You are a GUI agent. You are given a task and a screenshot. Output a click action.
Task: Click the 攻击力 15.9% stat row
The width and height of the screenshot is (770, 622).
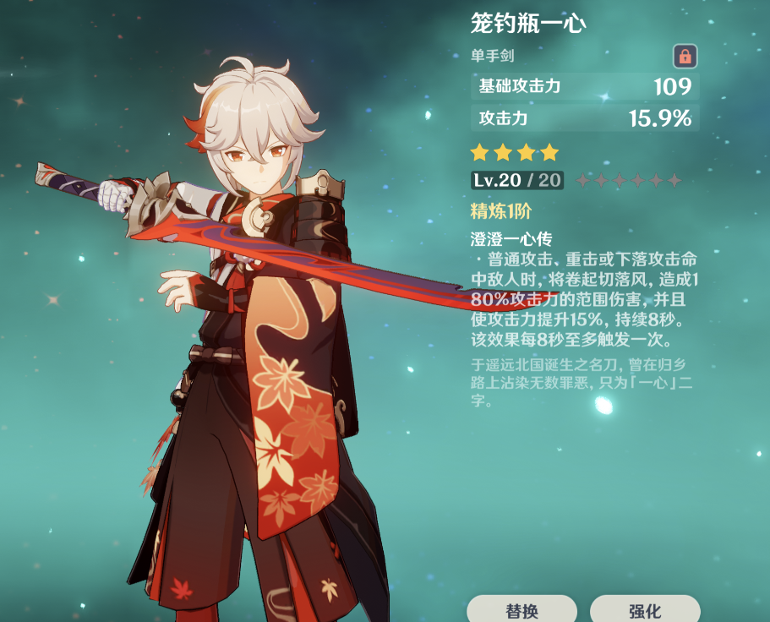585,118
